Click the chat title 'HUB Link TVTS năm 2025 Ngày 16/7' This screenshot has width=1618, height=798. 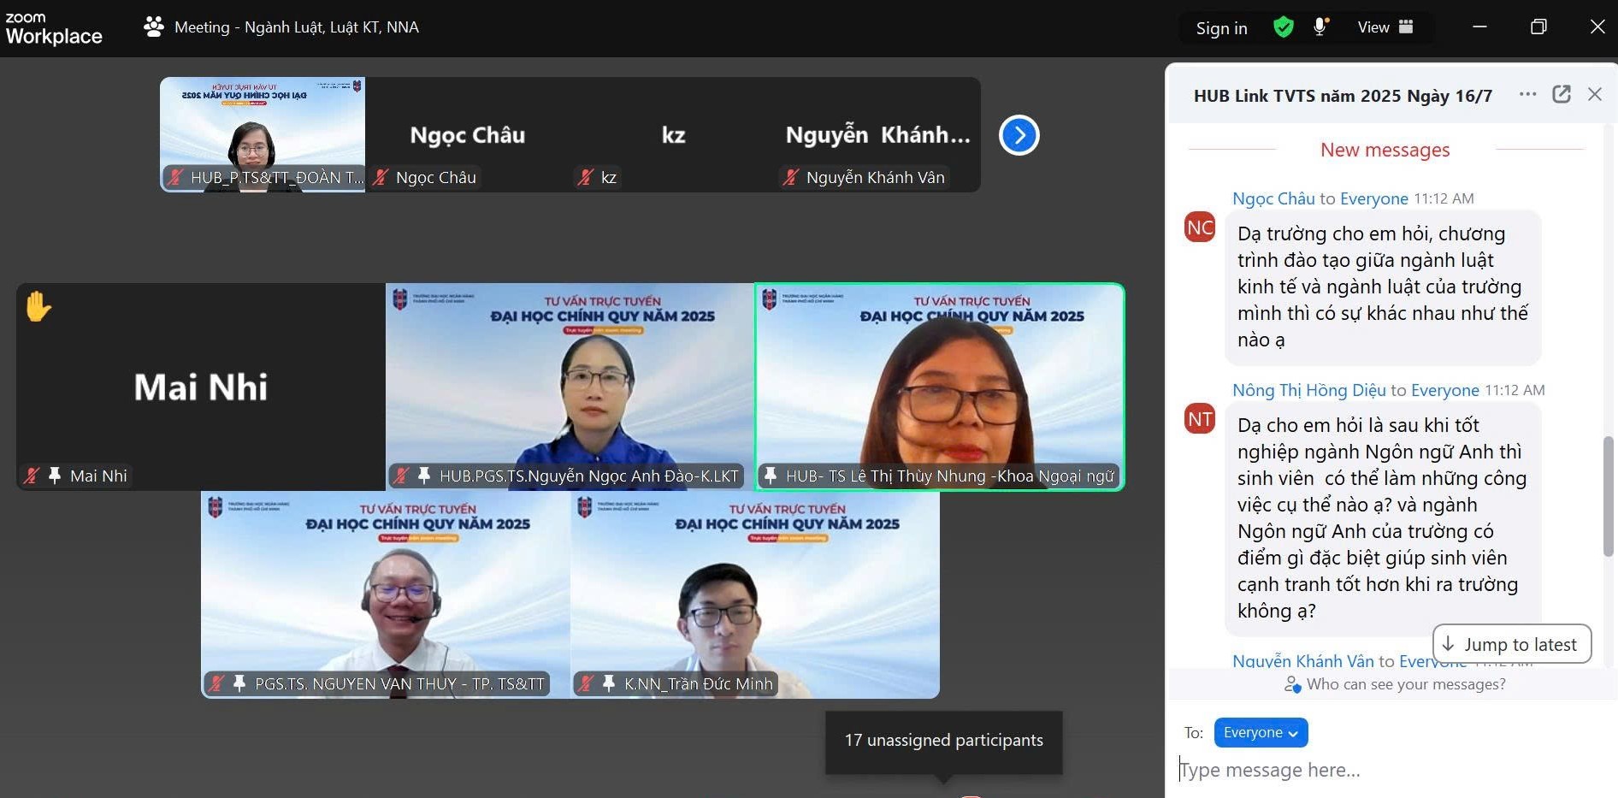[x=1343, y=96]
